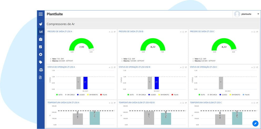
Task: Click the gray 169,20 temperature bar
Action: 220,119
